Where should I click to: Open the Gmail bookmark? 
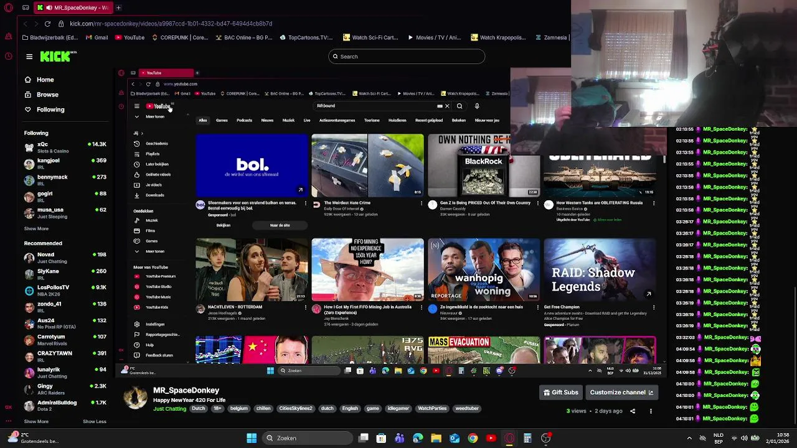(97, 37)
